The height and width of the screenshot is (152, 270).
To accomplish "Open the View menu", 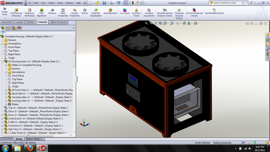I will click(x=44, y=3).
